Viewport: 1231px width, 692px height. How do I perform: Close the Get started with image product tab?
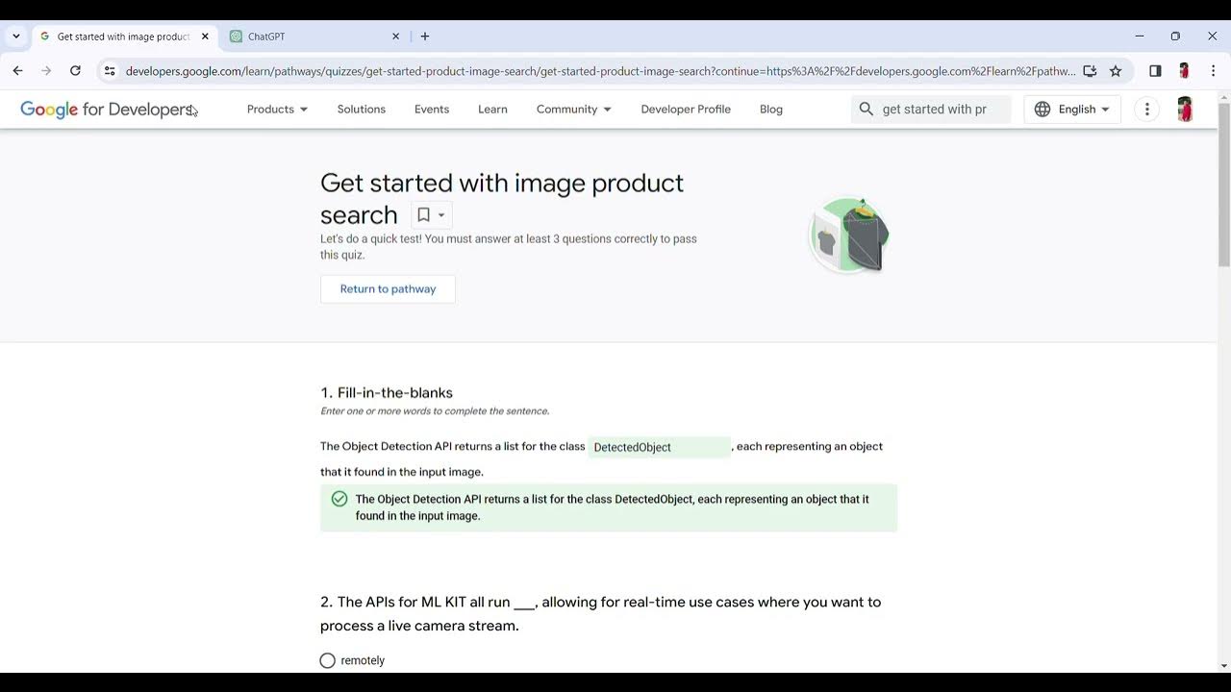205,37
